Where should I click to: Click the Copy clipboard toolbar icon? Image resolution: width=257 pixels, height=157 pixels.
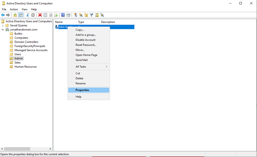point(33,15)
